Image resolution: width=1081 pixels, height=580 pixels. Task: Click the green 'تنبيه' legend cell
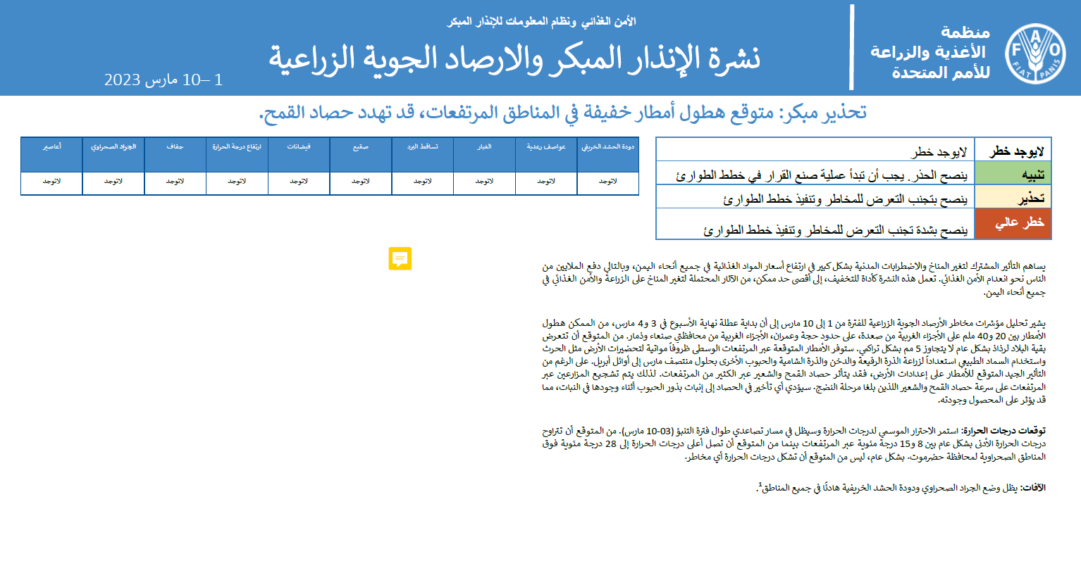click(x=1013, y=173)
